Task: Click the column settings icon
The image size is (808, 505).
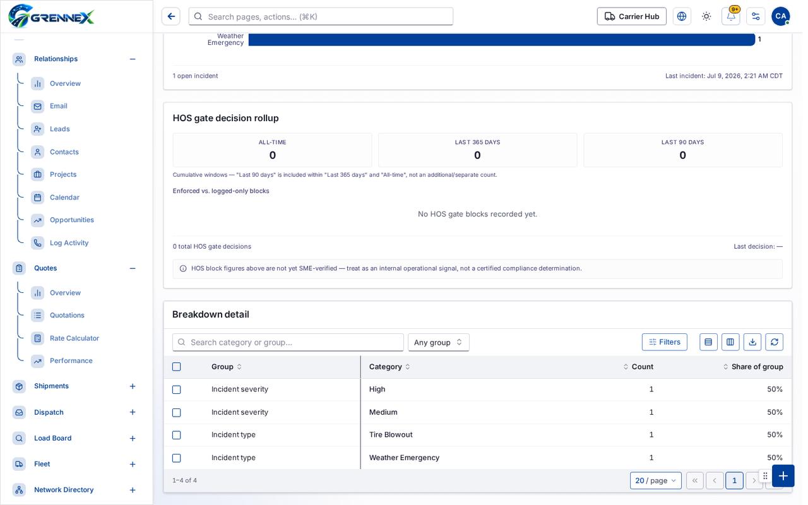Action: click(x=730, y=342)
